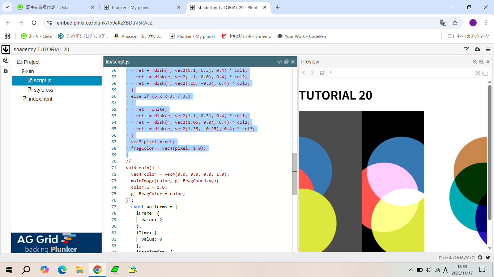Screen dimensions: 494x277
Task: Open the Windows Start menu
Action: point(9,269)
